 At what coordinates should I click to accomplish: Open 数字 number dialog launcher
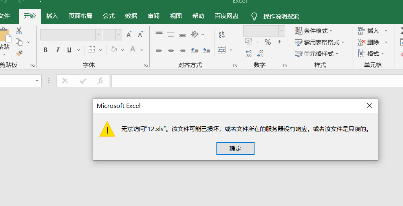(x=285, y=66)
